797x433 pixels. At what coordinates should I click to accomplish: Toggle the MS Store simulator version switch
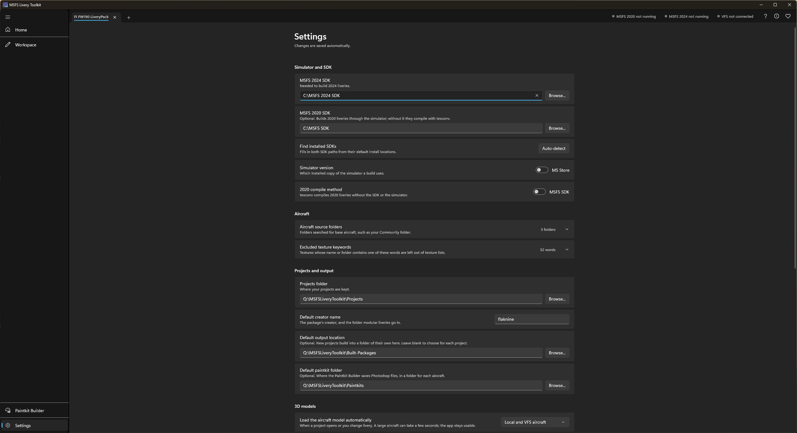point(542,170)
